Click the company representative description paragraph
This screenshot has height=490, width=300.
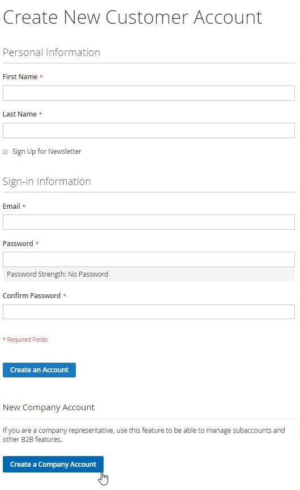[x=144, y=435]
